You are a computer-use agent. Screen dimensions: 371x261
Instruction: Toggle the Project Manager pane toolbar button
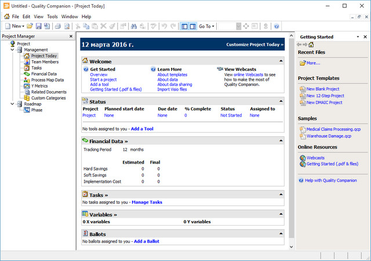click(x=185, y=26)
